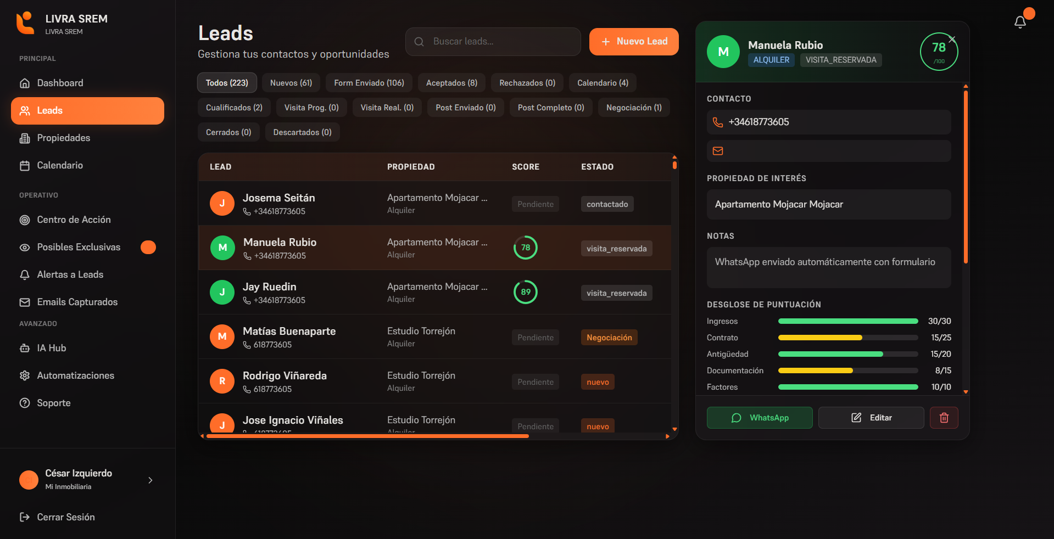Expand César Izquierdo account chevron
The height and width of the screenshot is (539, 1054).
point(150,480)
